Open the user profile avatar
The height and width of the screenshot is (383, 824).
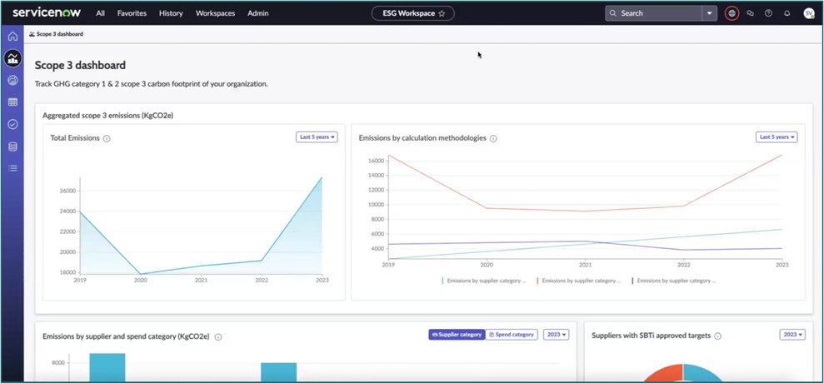tap(809, 13)
